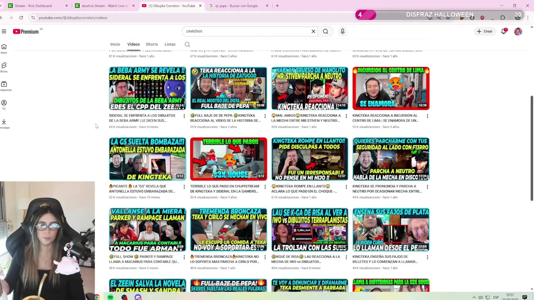This screenshot has height=300, width=534.
Task: Play ENSEÑA SUS FAJOS DE PLATA thumbnail
Action: tap(391, 230)
